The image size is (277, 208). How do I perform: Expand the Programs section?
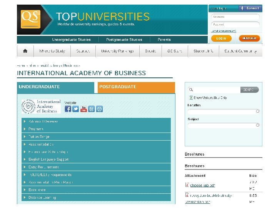pos(96,129)
